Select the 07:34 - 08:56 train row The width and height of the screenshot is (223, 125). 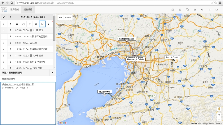[x=33, y=30]
